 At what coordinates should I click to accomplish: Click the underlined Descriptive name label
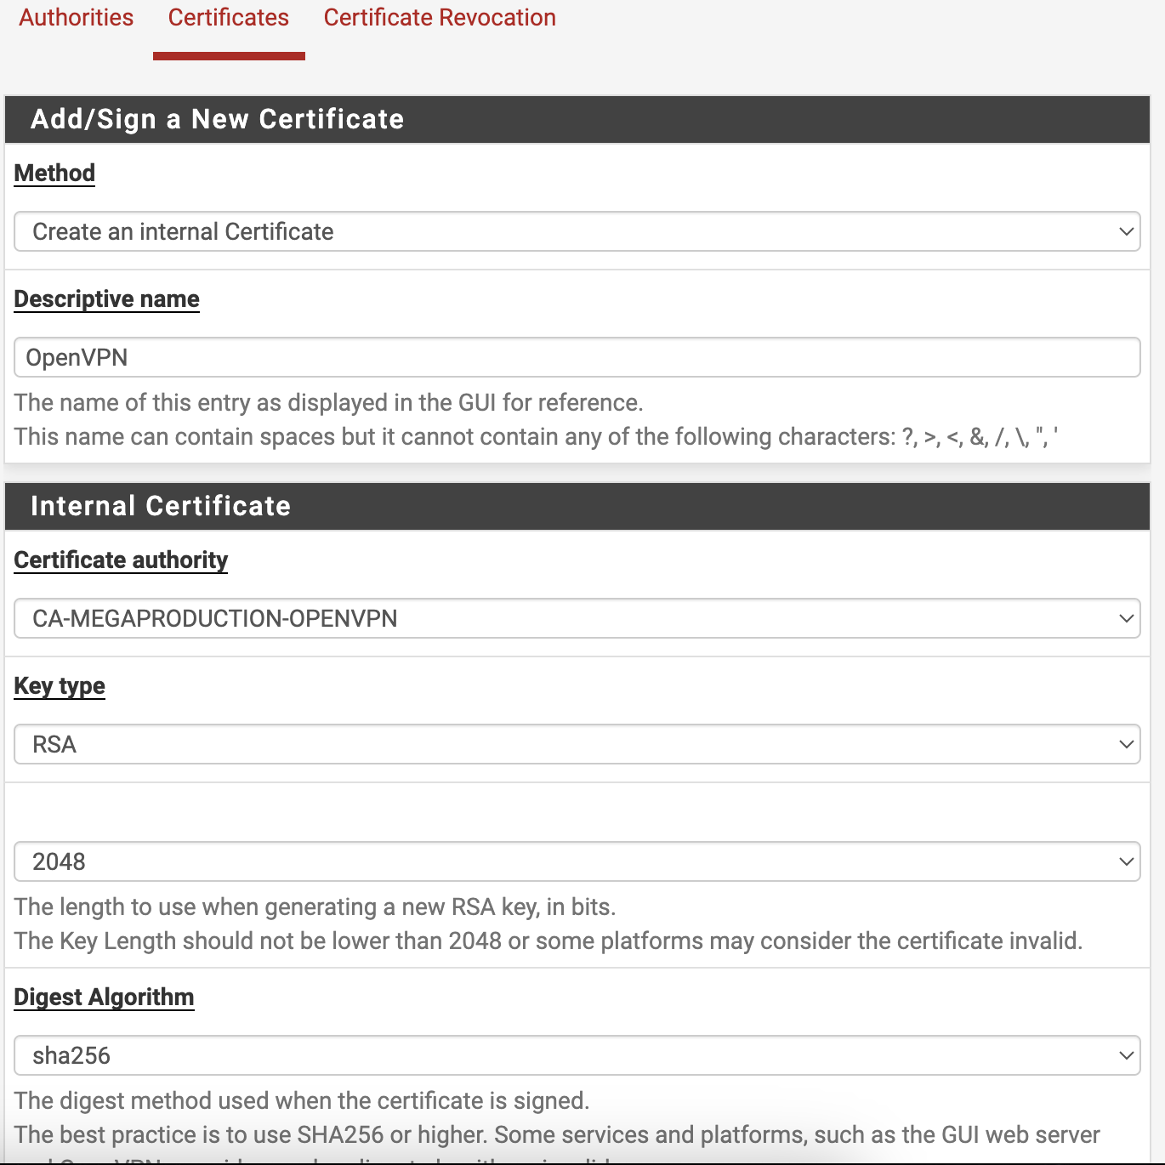click(106, 299)
